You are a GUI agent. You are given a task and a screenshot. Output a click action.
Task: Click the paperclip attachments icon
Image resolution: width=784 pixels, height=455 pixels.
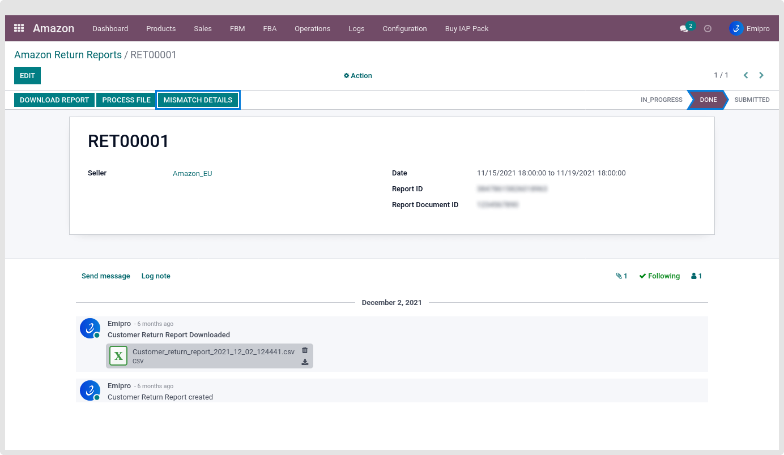point(621,276)
